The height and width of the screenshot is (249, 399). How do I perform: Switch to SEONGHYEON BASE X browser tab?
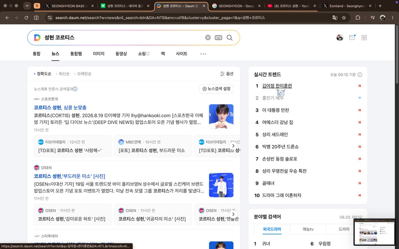click(x=69, y=6)
